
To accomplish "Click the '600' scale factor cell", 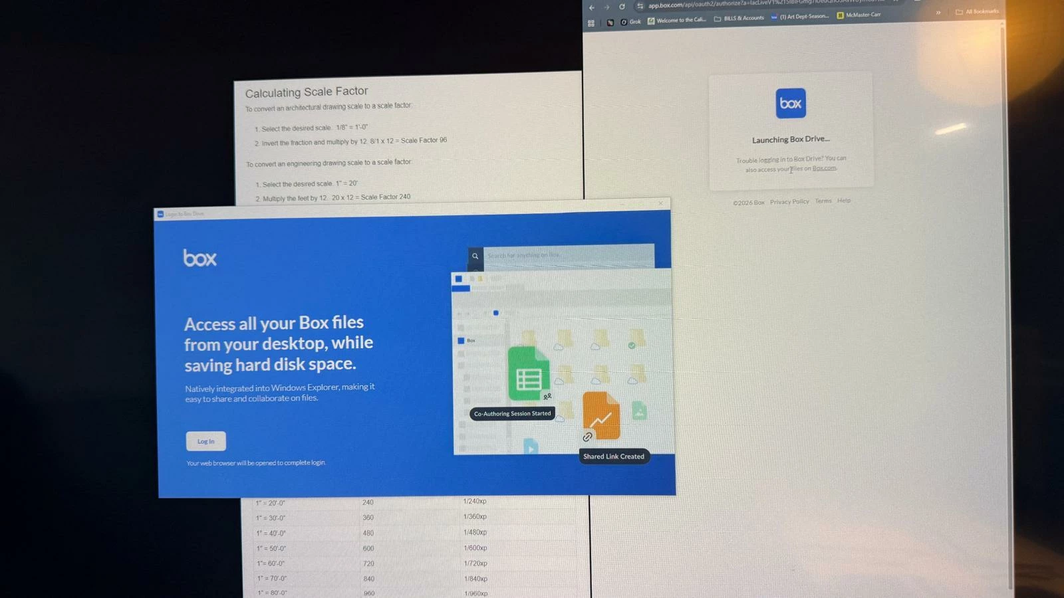I will point(368,548).
